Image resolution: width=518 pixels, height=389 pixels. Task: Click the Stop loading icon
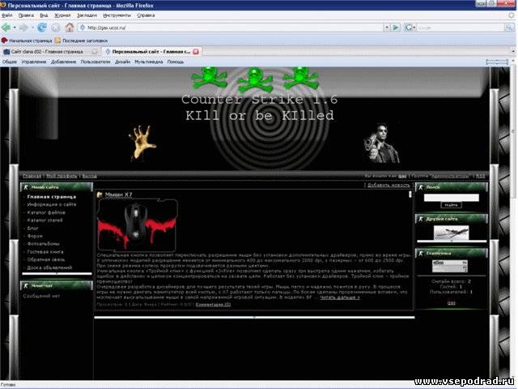click(x=56, y=28)
